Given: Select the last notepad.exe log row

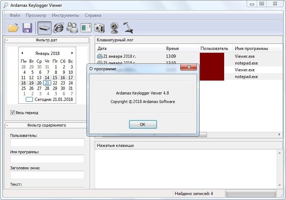Looking at the screenshot, I should [241, 77].
